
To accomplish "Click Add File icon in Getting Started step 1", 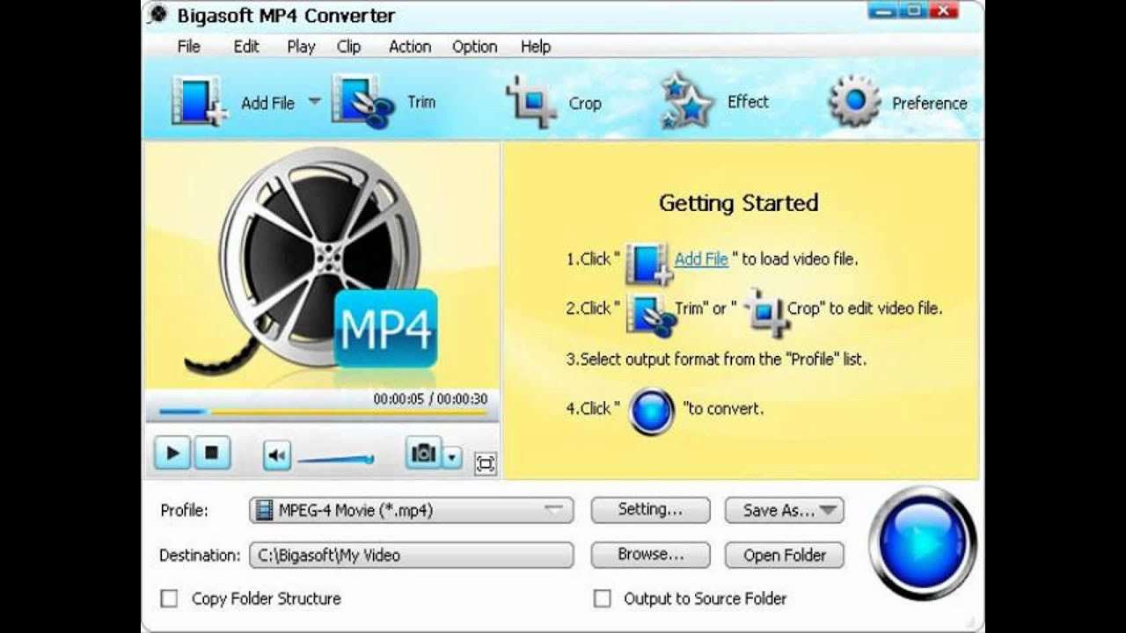I will [648, 263].
